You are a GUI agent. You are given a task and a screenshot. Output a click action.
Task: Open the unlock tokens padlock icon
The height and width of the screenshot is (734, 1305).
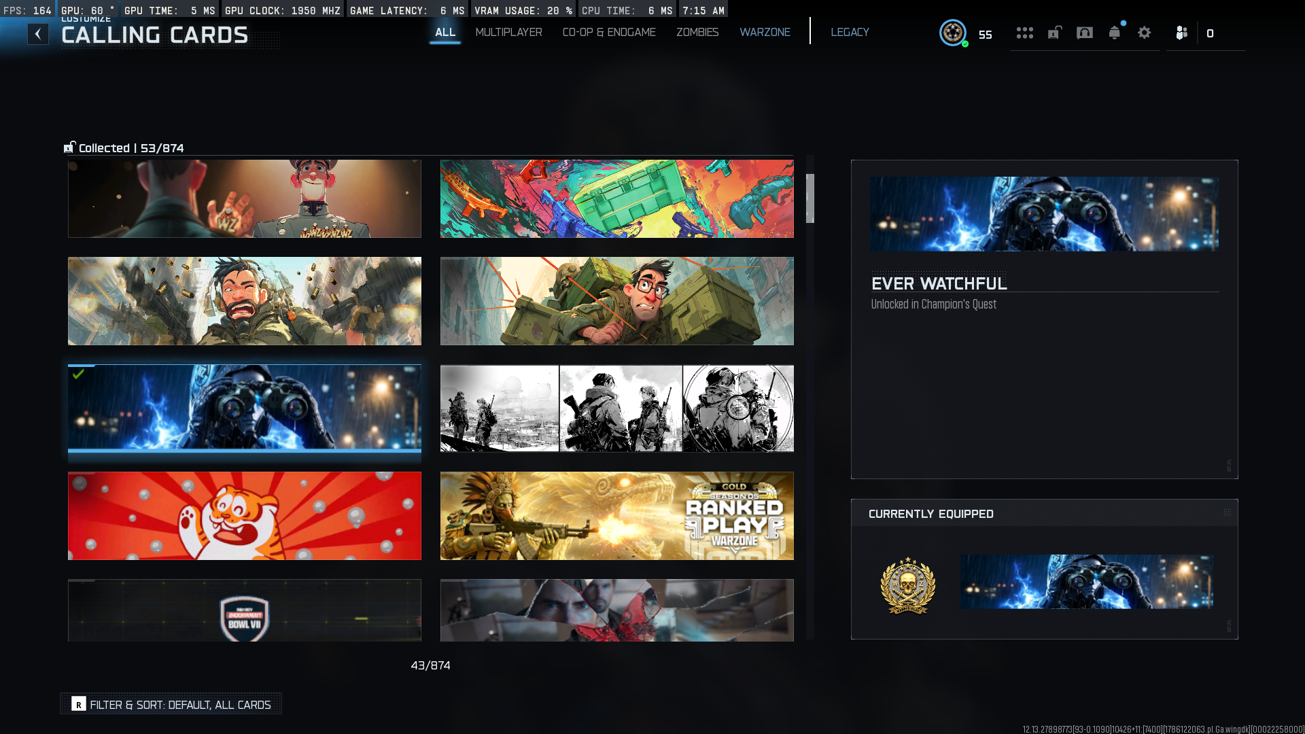[1055, 33]
